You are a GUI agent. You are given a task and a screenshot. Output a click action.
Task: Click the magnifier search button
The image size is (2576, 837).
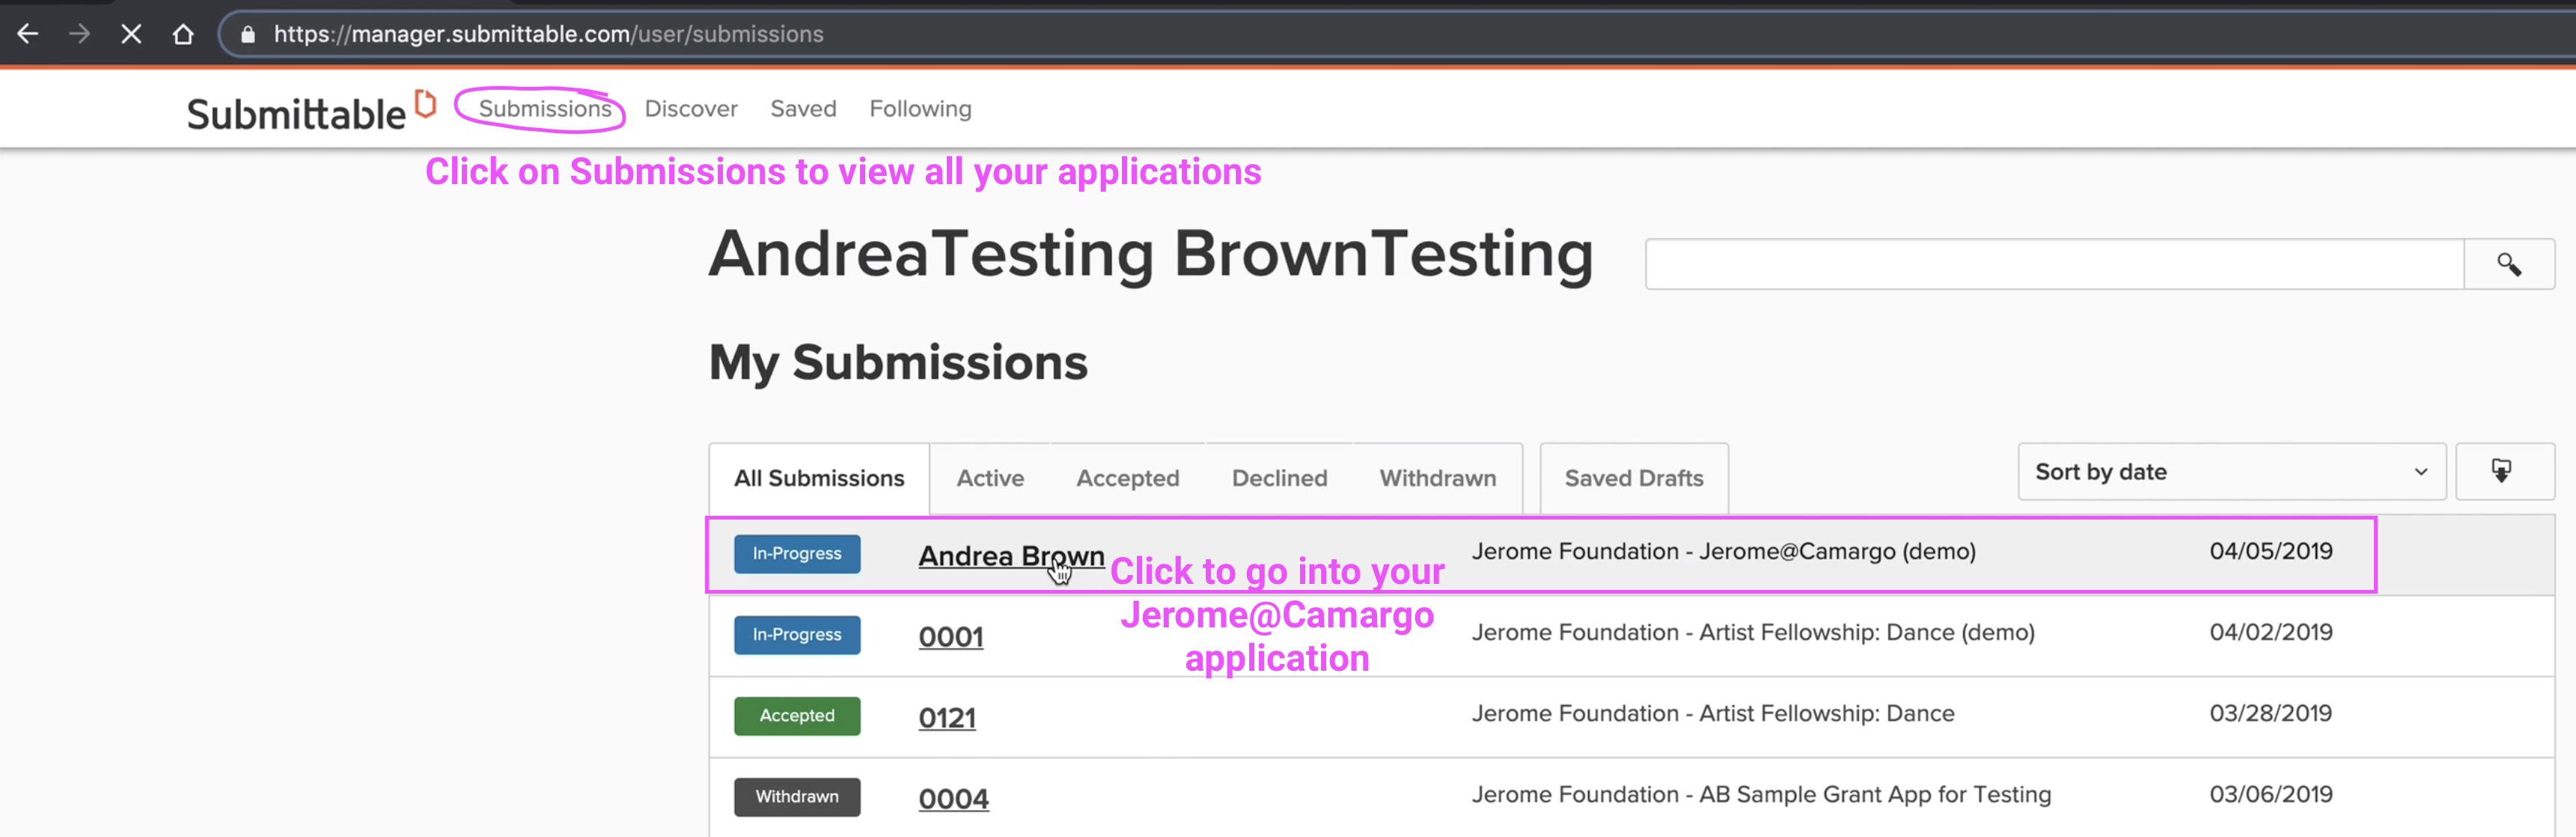pyautogui.click(x=2509, y=264)
